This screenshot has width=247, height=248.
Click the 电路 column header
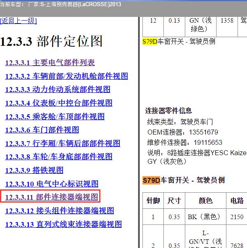click(x=237, y=201)
